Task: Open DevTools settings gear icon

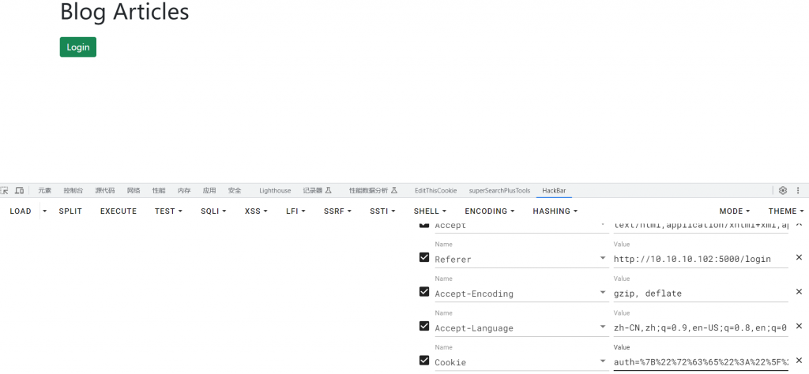Action: coord(783,190)
